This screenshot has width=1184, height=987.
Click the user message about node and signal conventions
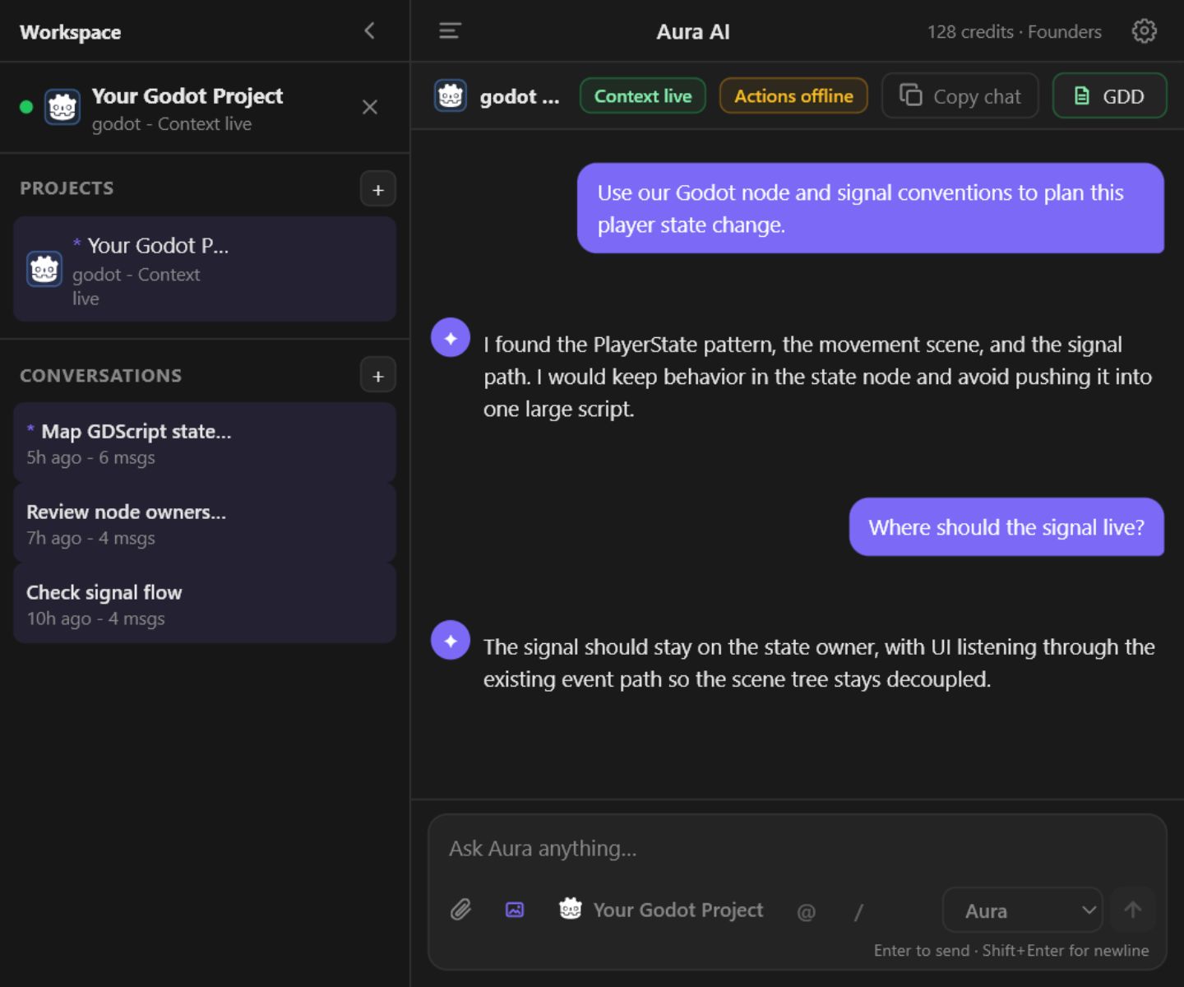[871, 208]
